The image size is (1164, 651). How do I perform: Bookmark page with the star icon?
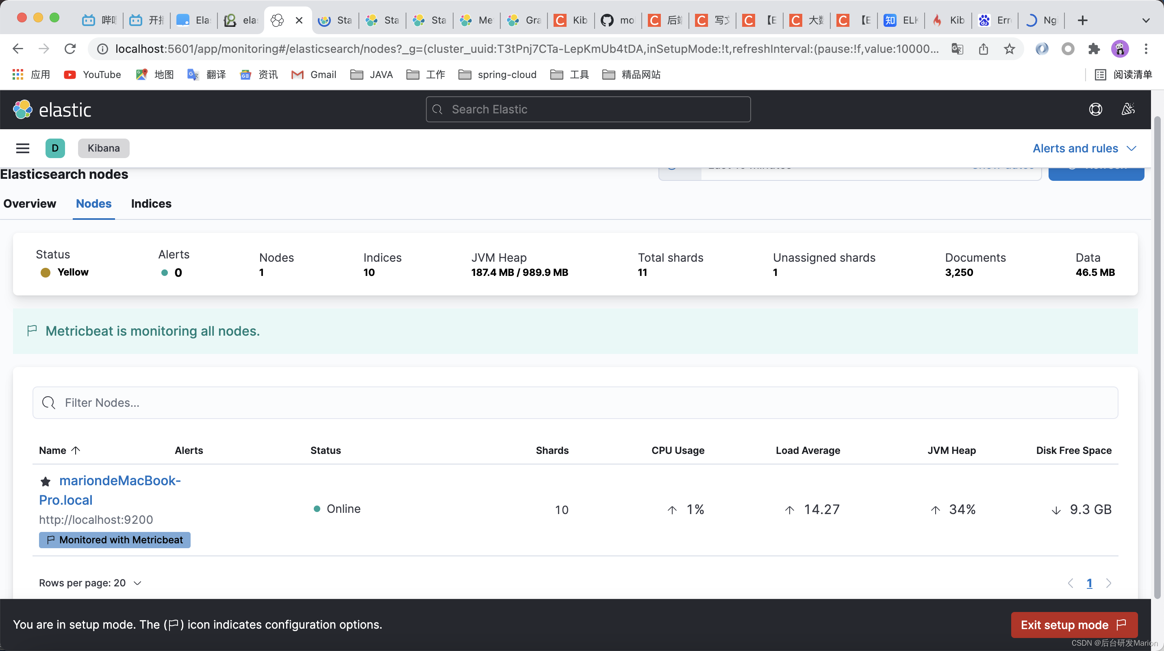tap(1010, 49)
